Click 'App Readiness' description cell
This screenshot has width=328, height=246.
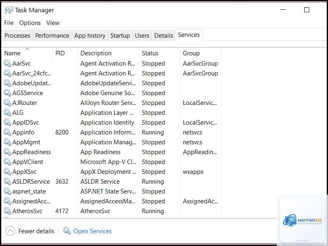click(100, 152)
